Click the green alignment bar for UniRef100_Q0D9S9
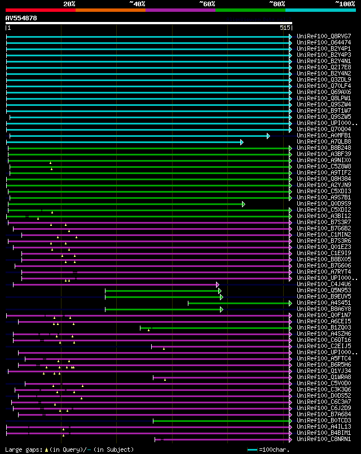Image resolution: width=361 pixels, height=454 pixels. click(x=127, y=204)
